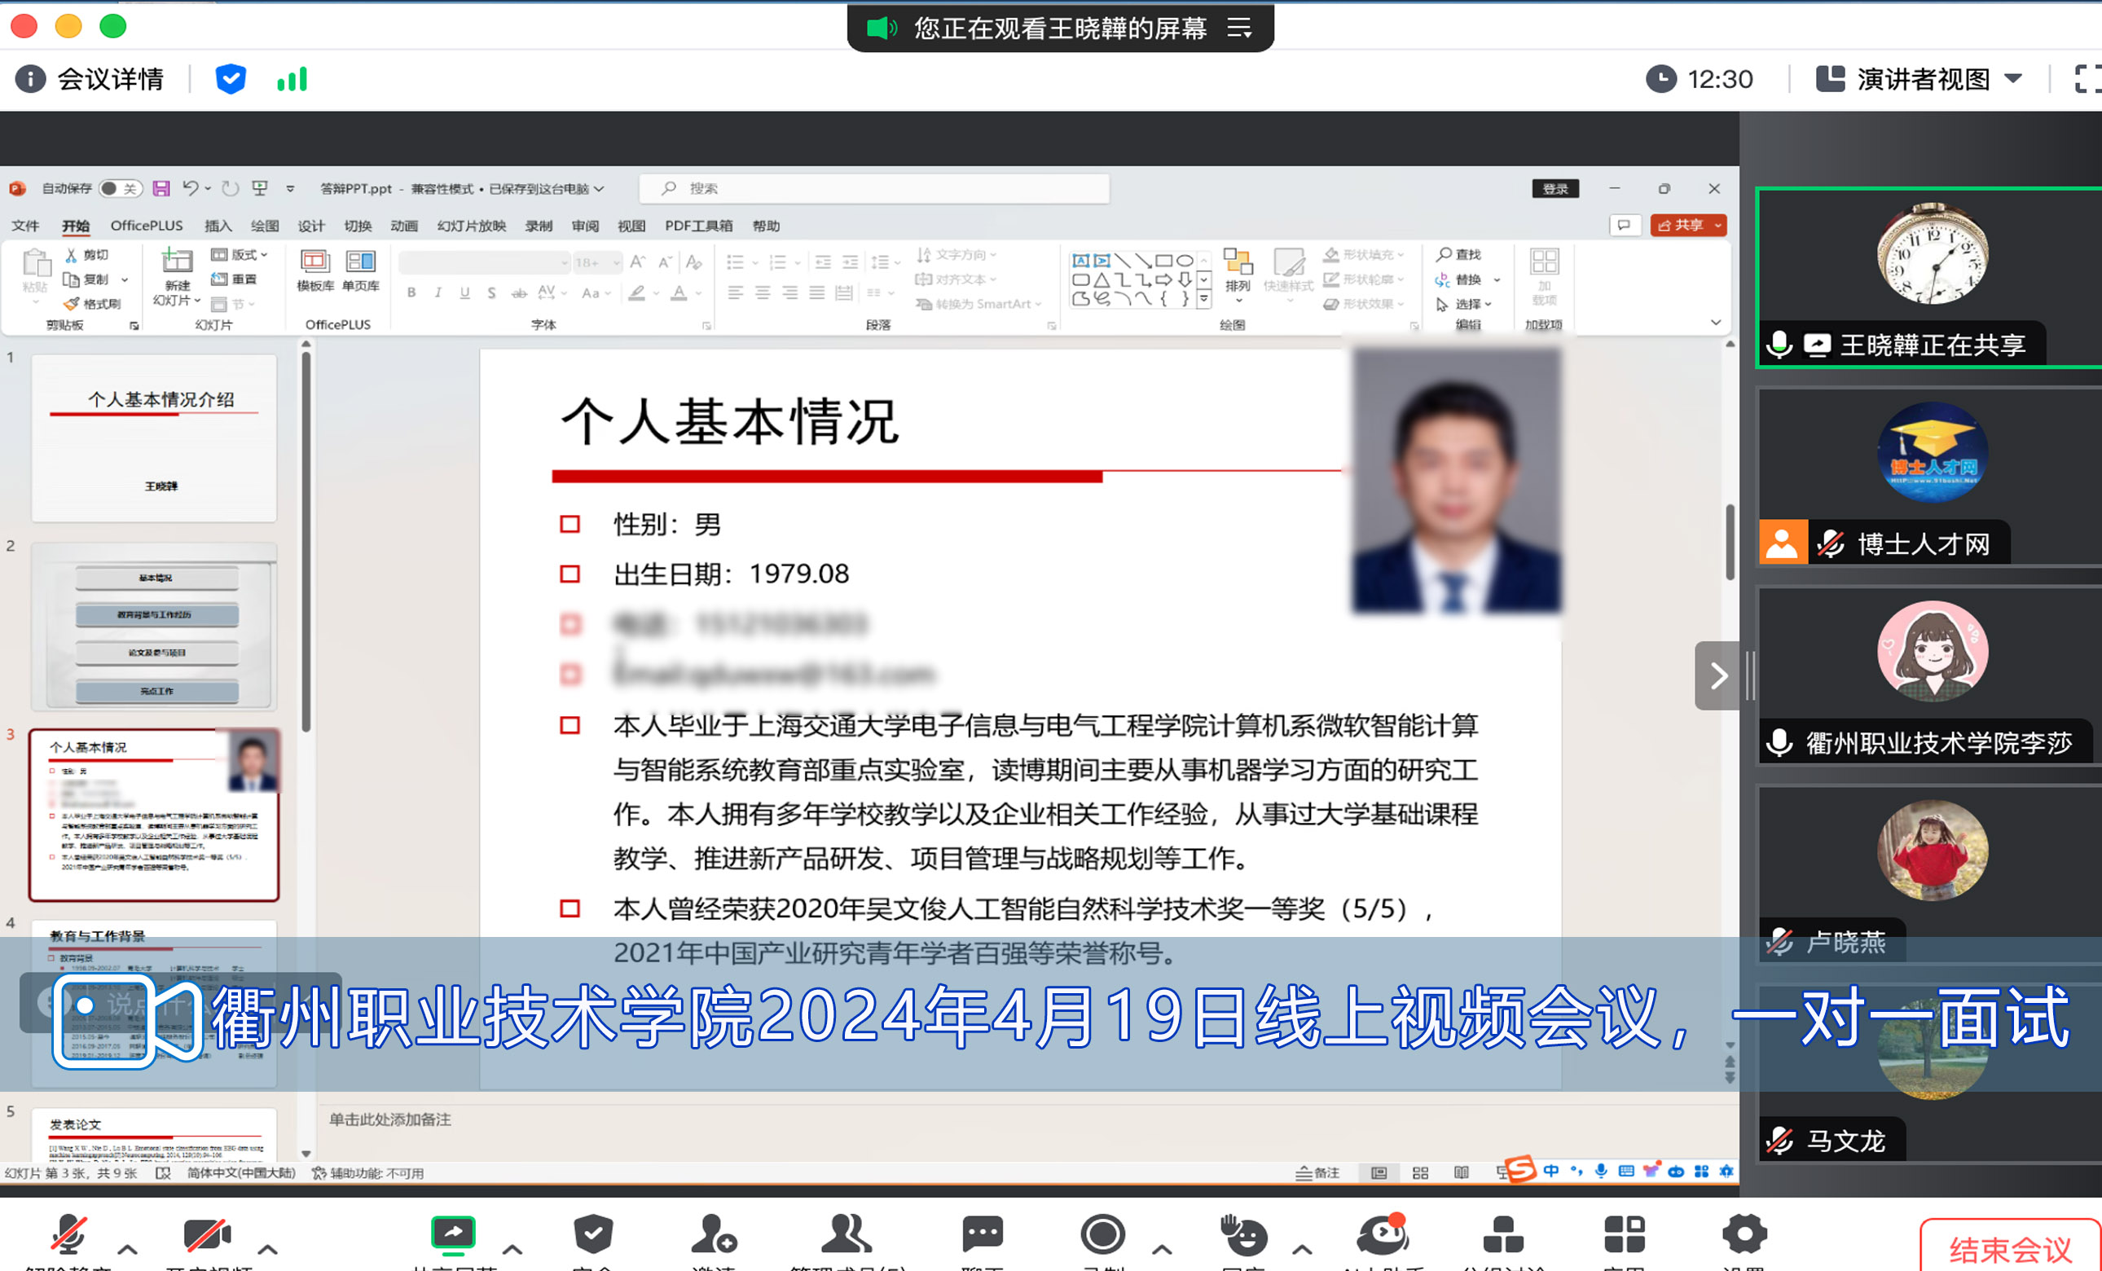2102x1271 pixels.
Task: Click the invite person icon
Action: click(x=713, y=1234)
